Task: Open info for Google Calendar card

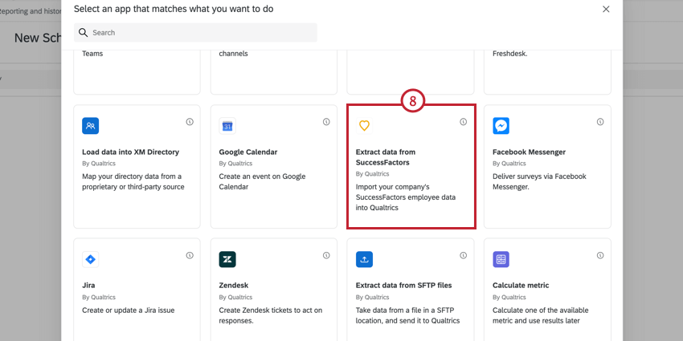Action: click(326, 122)
